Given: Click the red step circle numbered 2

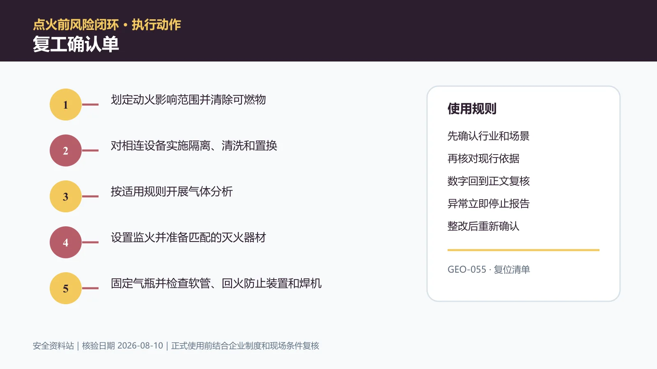Looking at the screenshot, I should tap(66, 150).
